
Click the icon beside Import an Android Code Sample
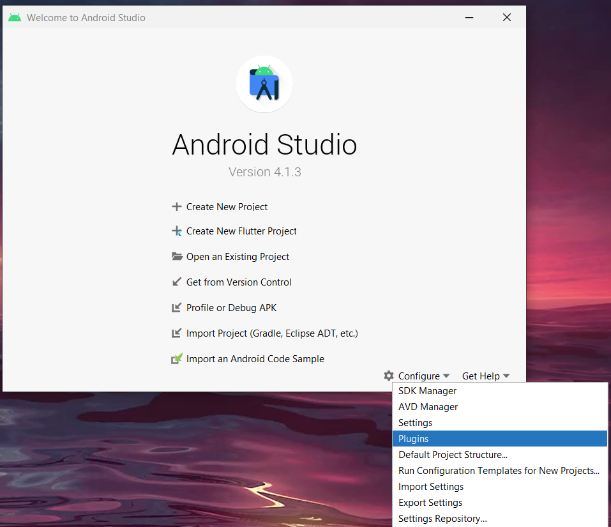(176, 358)
